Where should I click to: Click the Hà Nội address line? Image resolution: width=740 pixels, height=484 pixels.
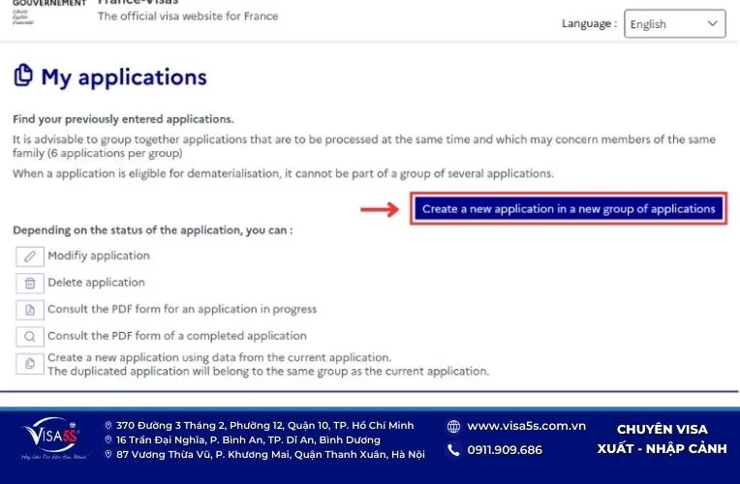click(270, 455)
